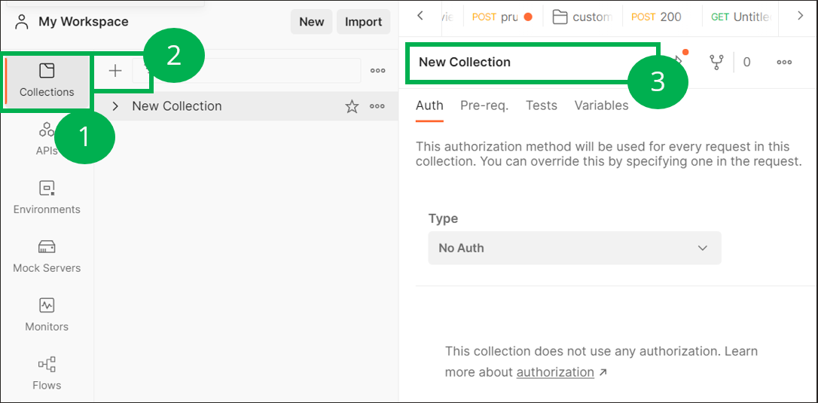Open the three-dot menu on New Collection row

click(377, 107)
